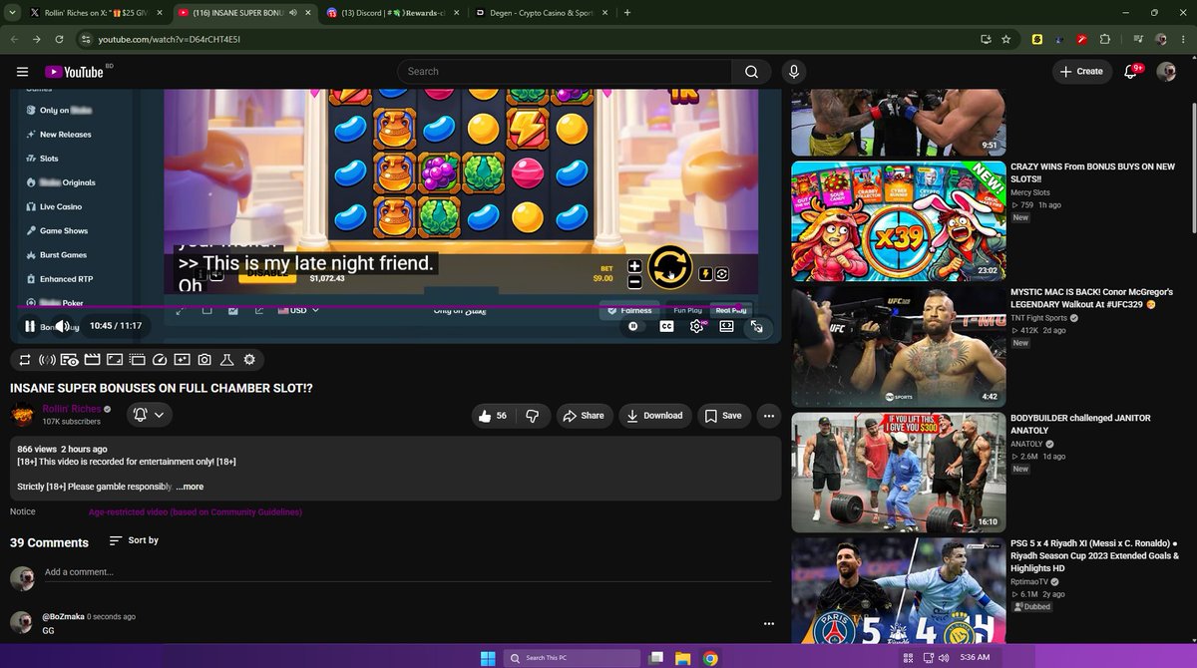The image size is (1197, 668).
Task: Expand the description with ...more
Action: pyautogui.click(x=190, y=487)
